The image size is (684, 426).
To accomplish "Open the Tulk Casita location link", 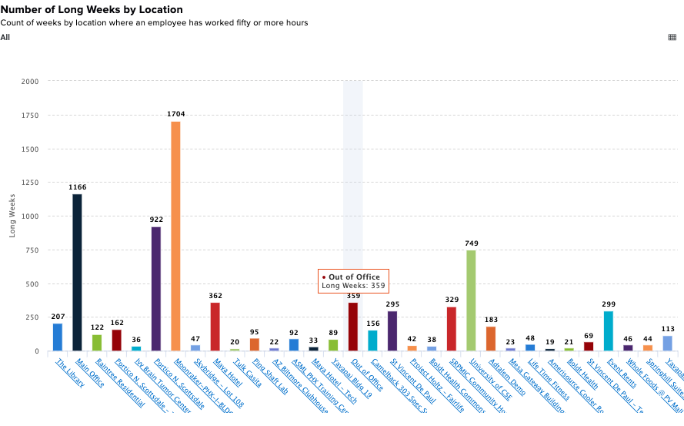I will click(x=247, y=373).
